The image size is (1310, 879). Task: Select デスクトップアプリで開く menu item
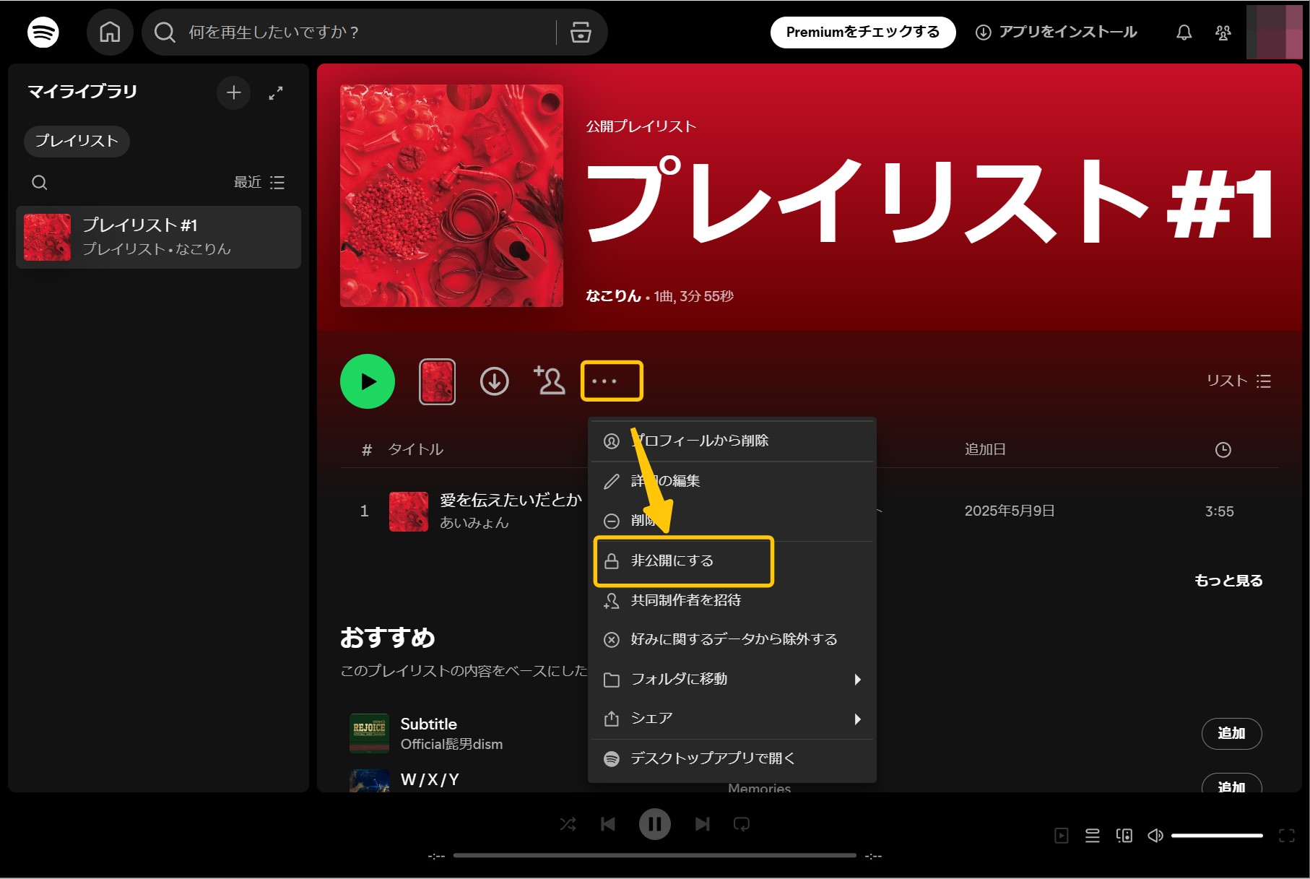tap(732, 758)
